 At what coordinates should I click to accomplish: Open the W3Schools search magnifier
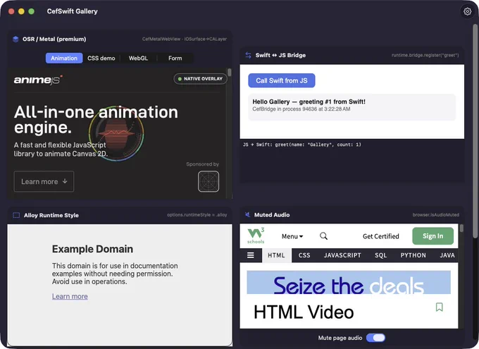[x=323, y=235]
